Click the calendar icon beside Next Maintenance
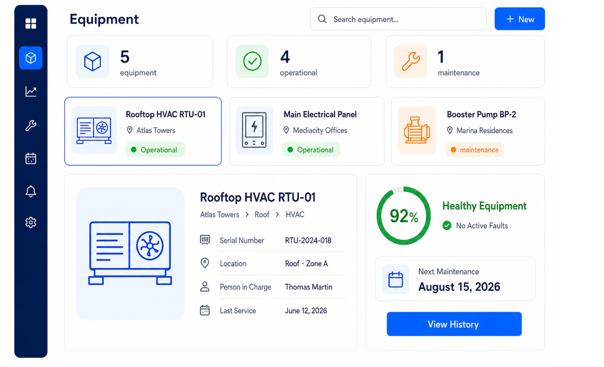Viewport: 604px width, 367px height. 396,279
